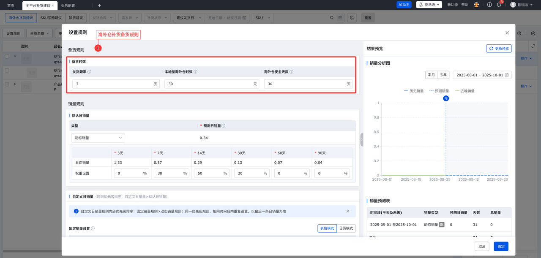541x258 pixels.
Task: Dismiss the blue info banner
Action: [x=348, y=211]
